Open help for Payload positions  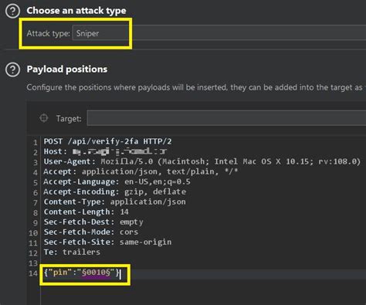click(x=12, y=69)
